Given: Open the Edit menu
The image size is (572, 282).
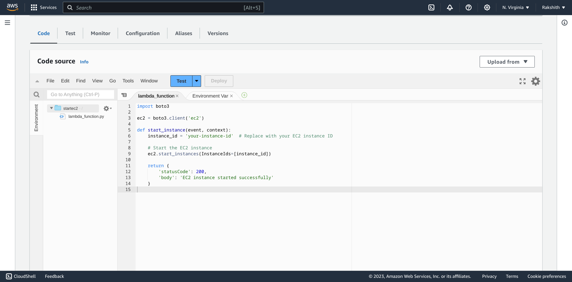Looking at the screenshot, I should tap(65, 81).
